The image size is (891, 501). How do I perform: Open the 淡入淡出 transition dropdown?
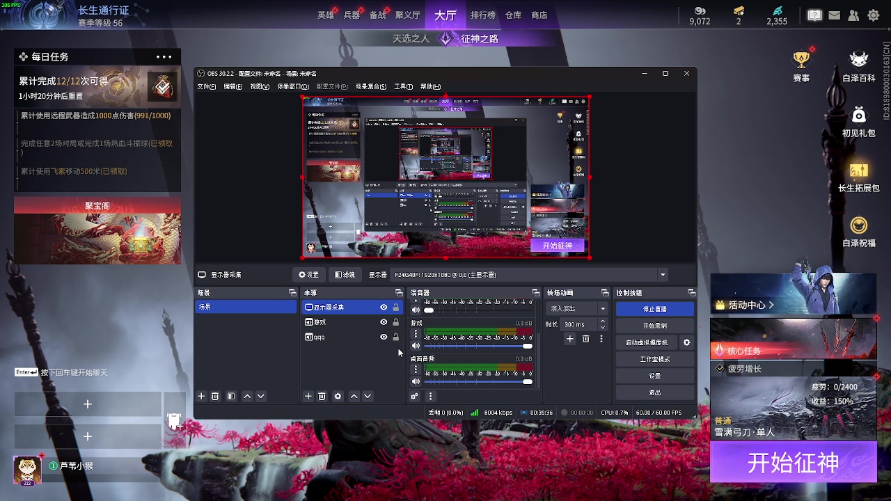point(578,308)
